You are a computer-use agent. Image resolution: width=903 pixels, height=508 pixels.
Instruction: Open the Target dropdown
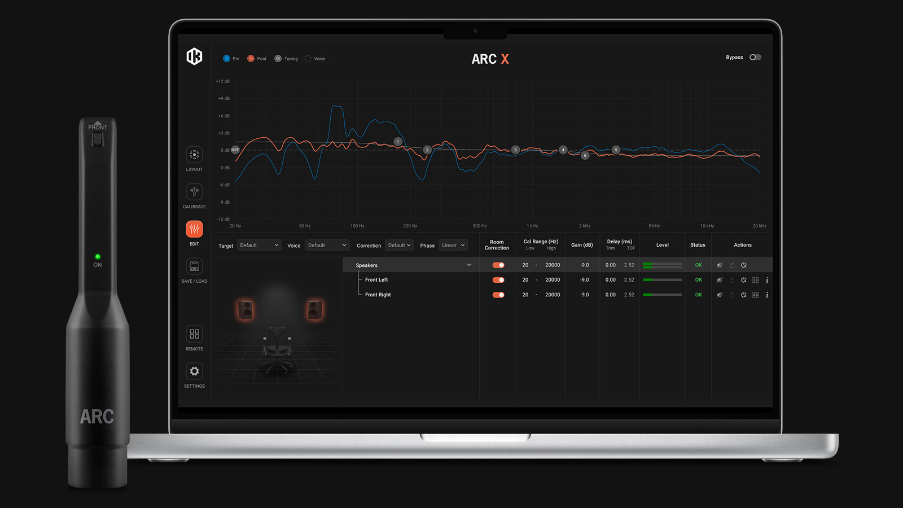(259, 246)
